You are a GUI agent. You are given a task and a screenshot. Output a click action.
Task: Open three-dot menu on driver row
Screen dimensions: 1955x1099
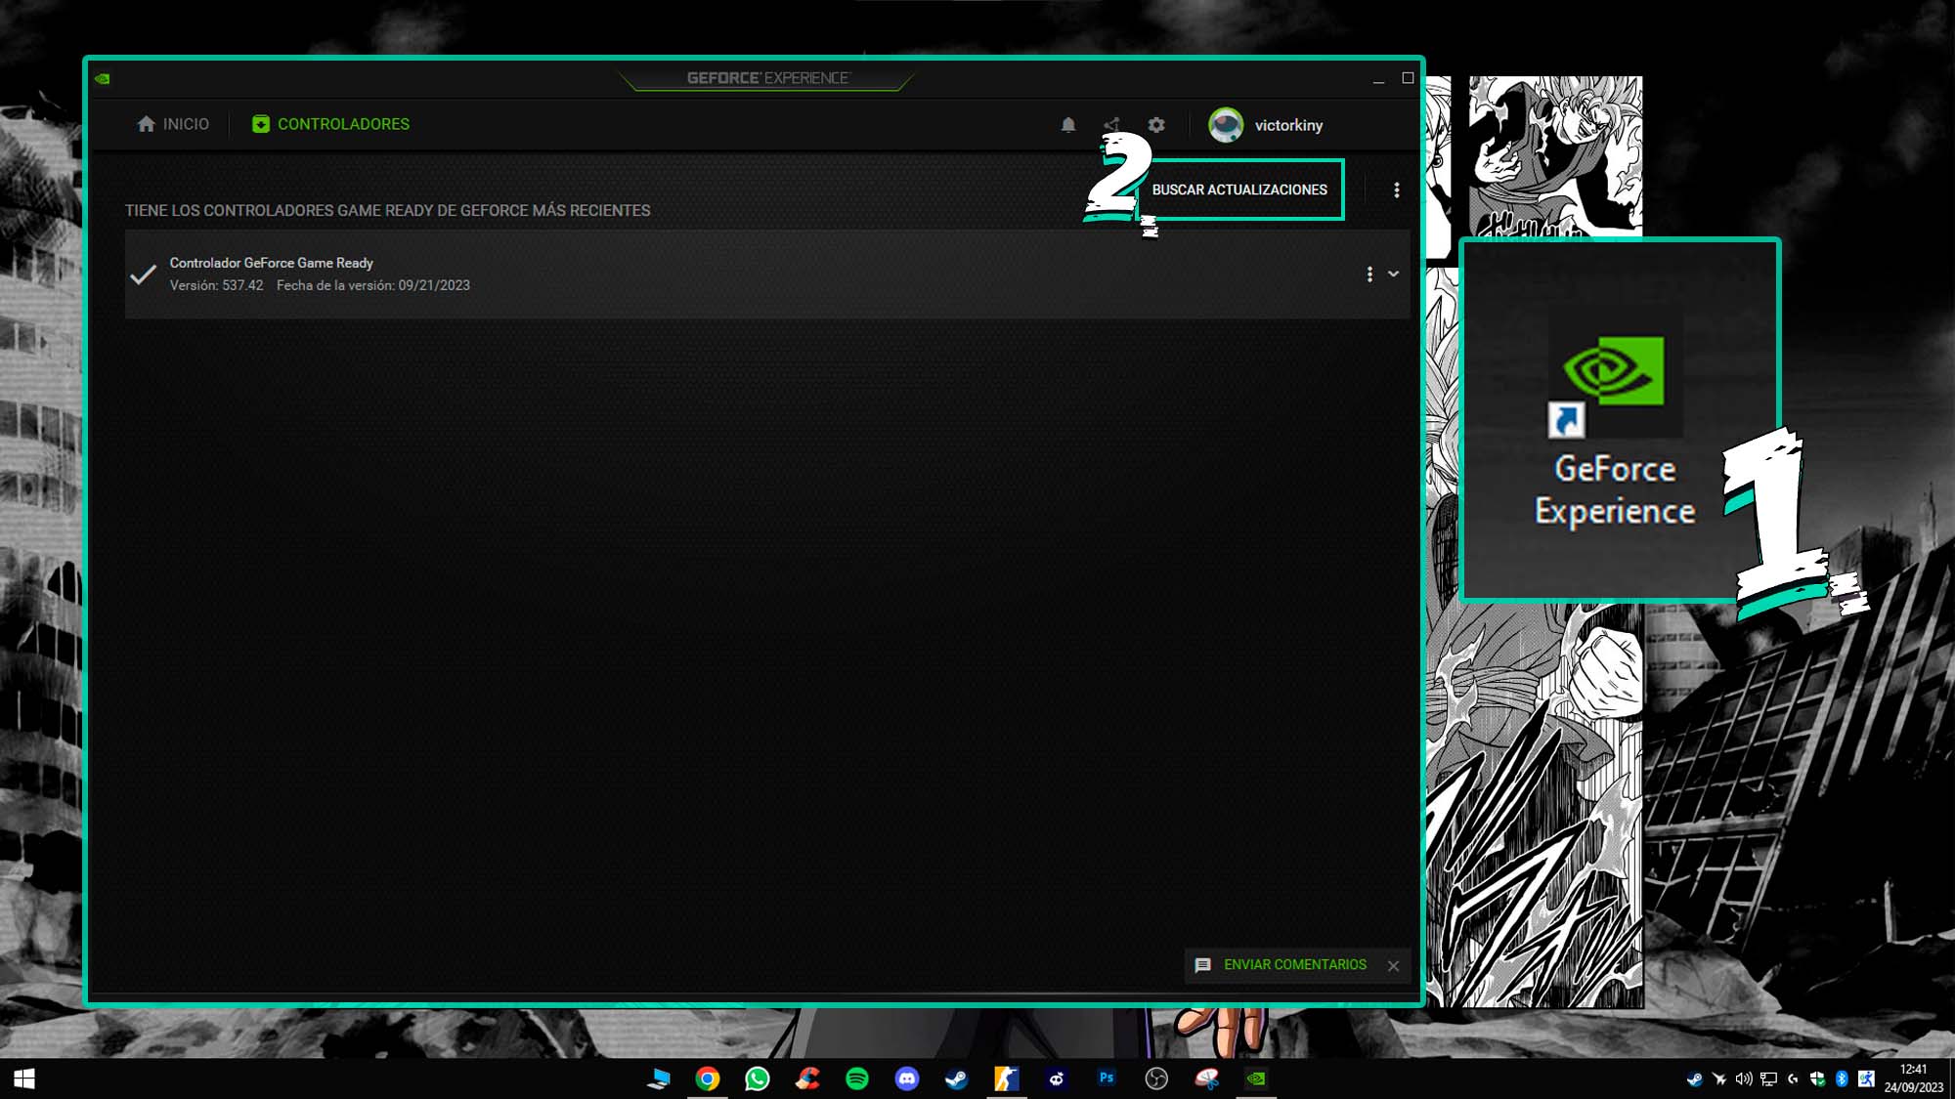pos(1369,275)
